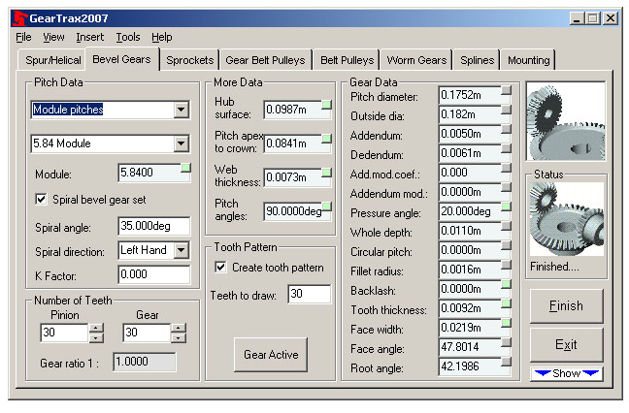Image resolution: width=629 pixels, height=413 pixels.
Task: Toggle the green square next to Hub surface
Action: (326, 105)
